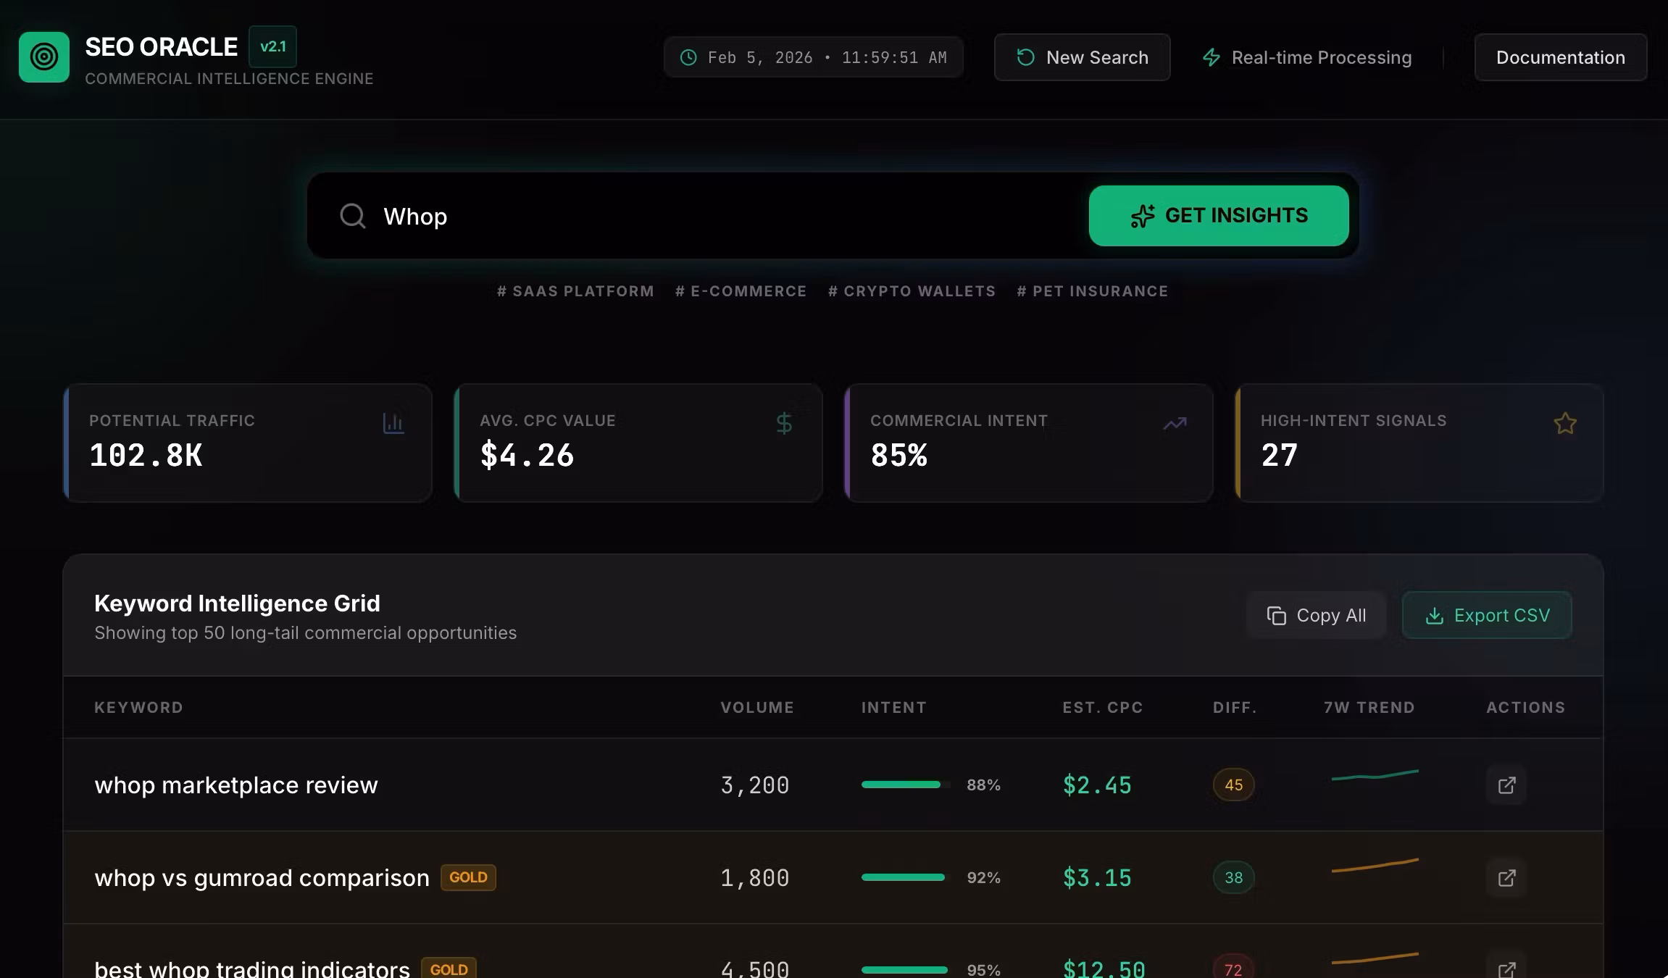Screen dimensions: 1668x978
Task: Click the GET INSIGHTS button
Action: click(1219, 216)
